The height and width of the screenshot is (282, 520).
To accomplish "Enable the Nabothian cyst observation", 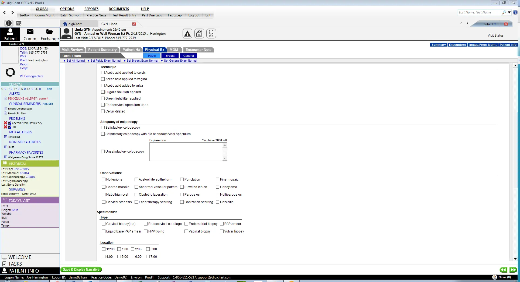I will (x=104, y=194).
